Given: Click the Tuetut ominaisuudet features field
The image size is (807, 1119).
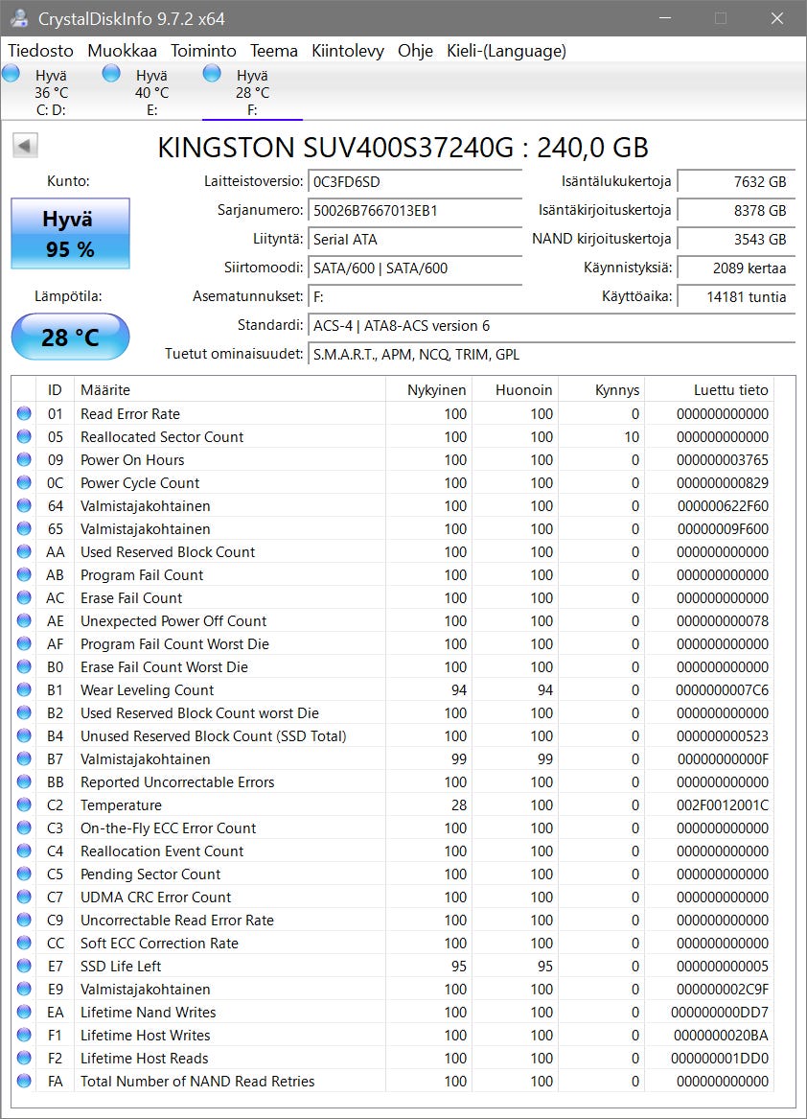Looking at the screenshot, I should [x=551, y=354].
